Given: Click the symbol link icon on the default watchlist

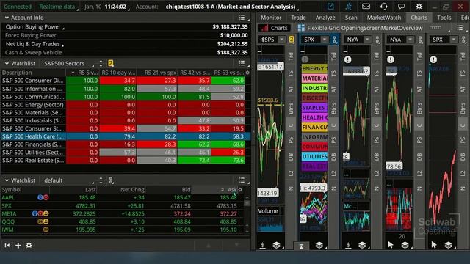Looking at the screenshot, I should (111, 180).
